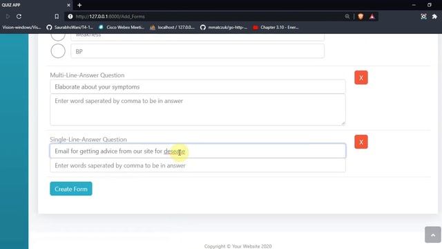Select the QUIZ APP tab
This screenshot has height=249, width=442.
tap(36, 5)
